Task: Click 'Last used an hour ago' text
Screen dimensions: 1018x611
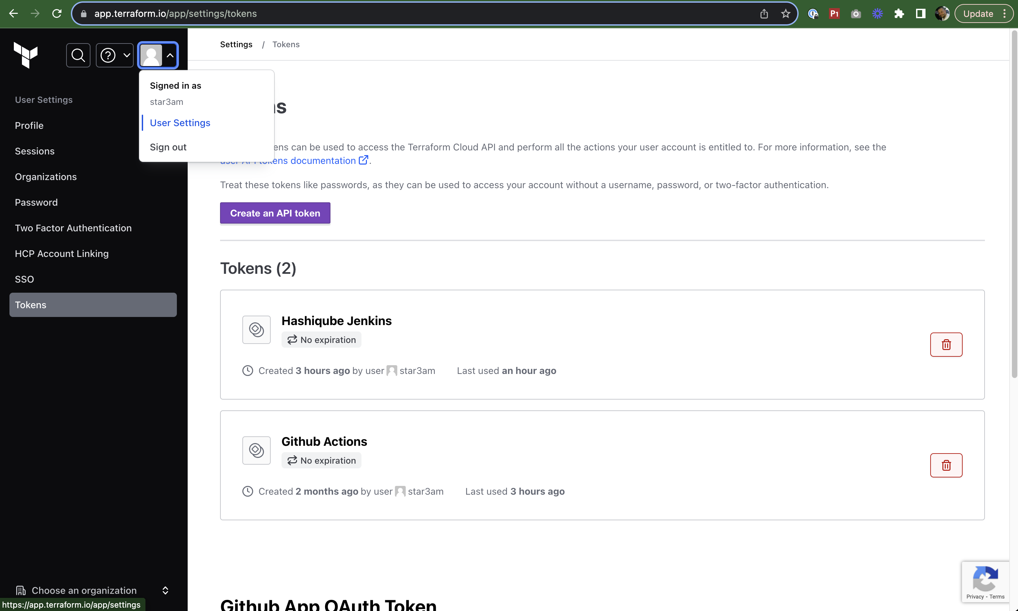Action: click(507, 371)
